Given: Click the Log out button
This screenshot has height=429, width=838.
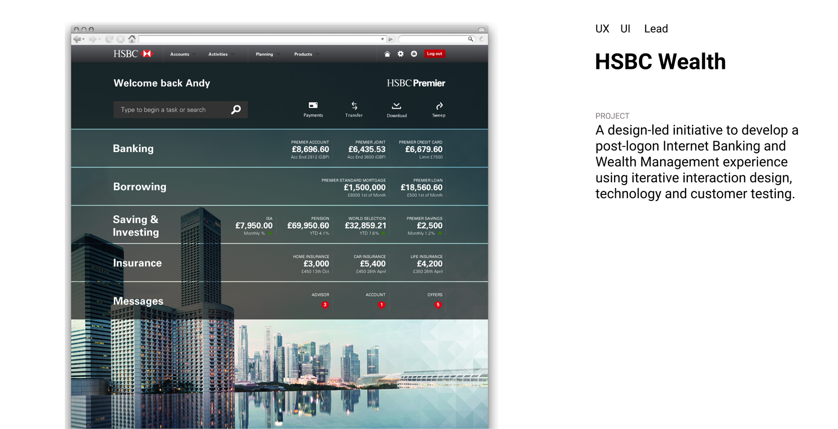Looking at the screenshot, I should [x=434, y=54].
